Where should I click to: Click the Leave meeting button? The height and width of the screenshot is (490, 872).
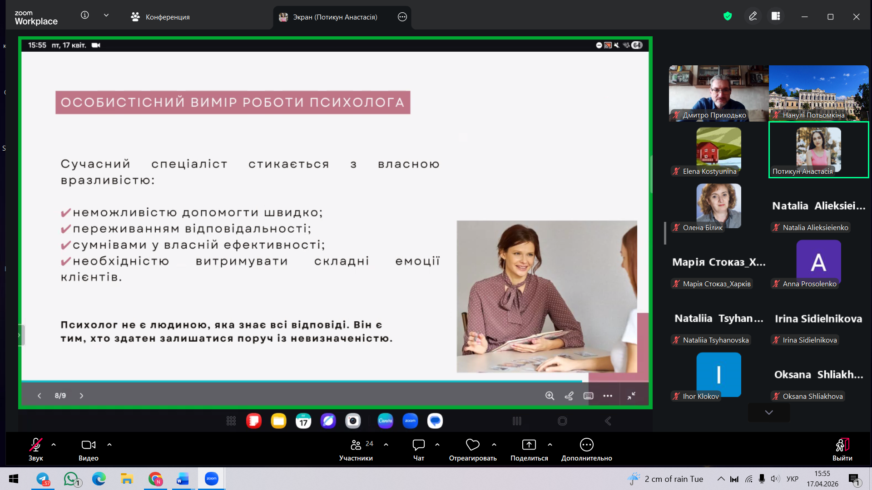coord(842,449)
